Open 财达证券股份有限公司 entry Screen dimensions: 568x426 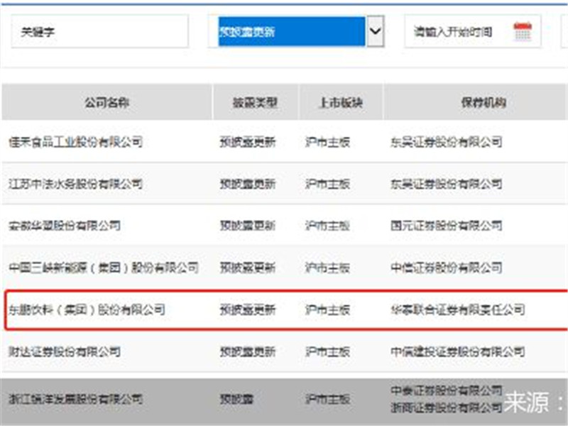pyautogui.click(x=65, y=351)
